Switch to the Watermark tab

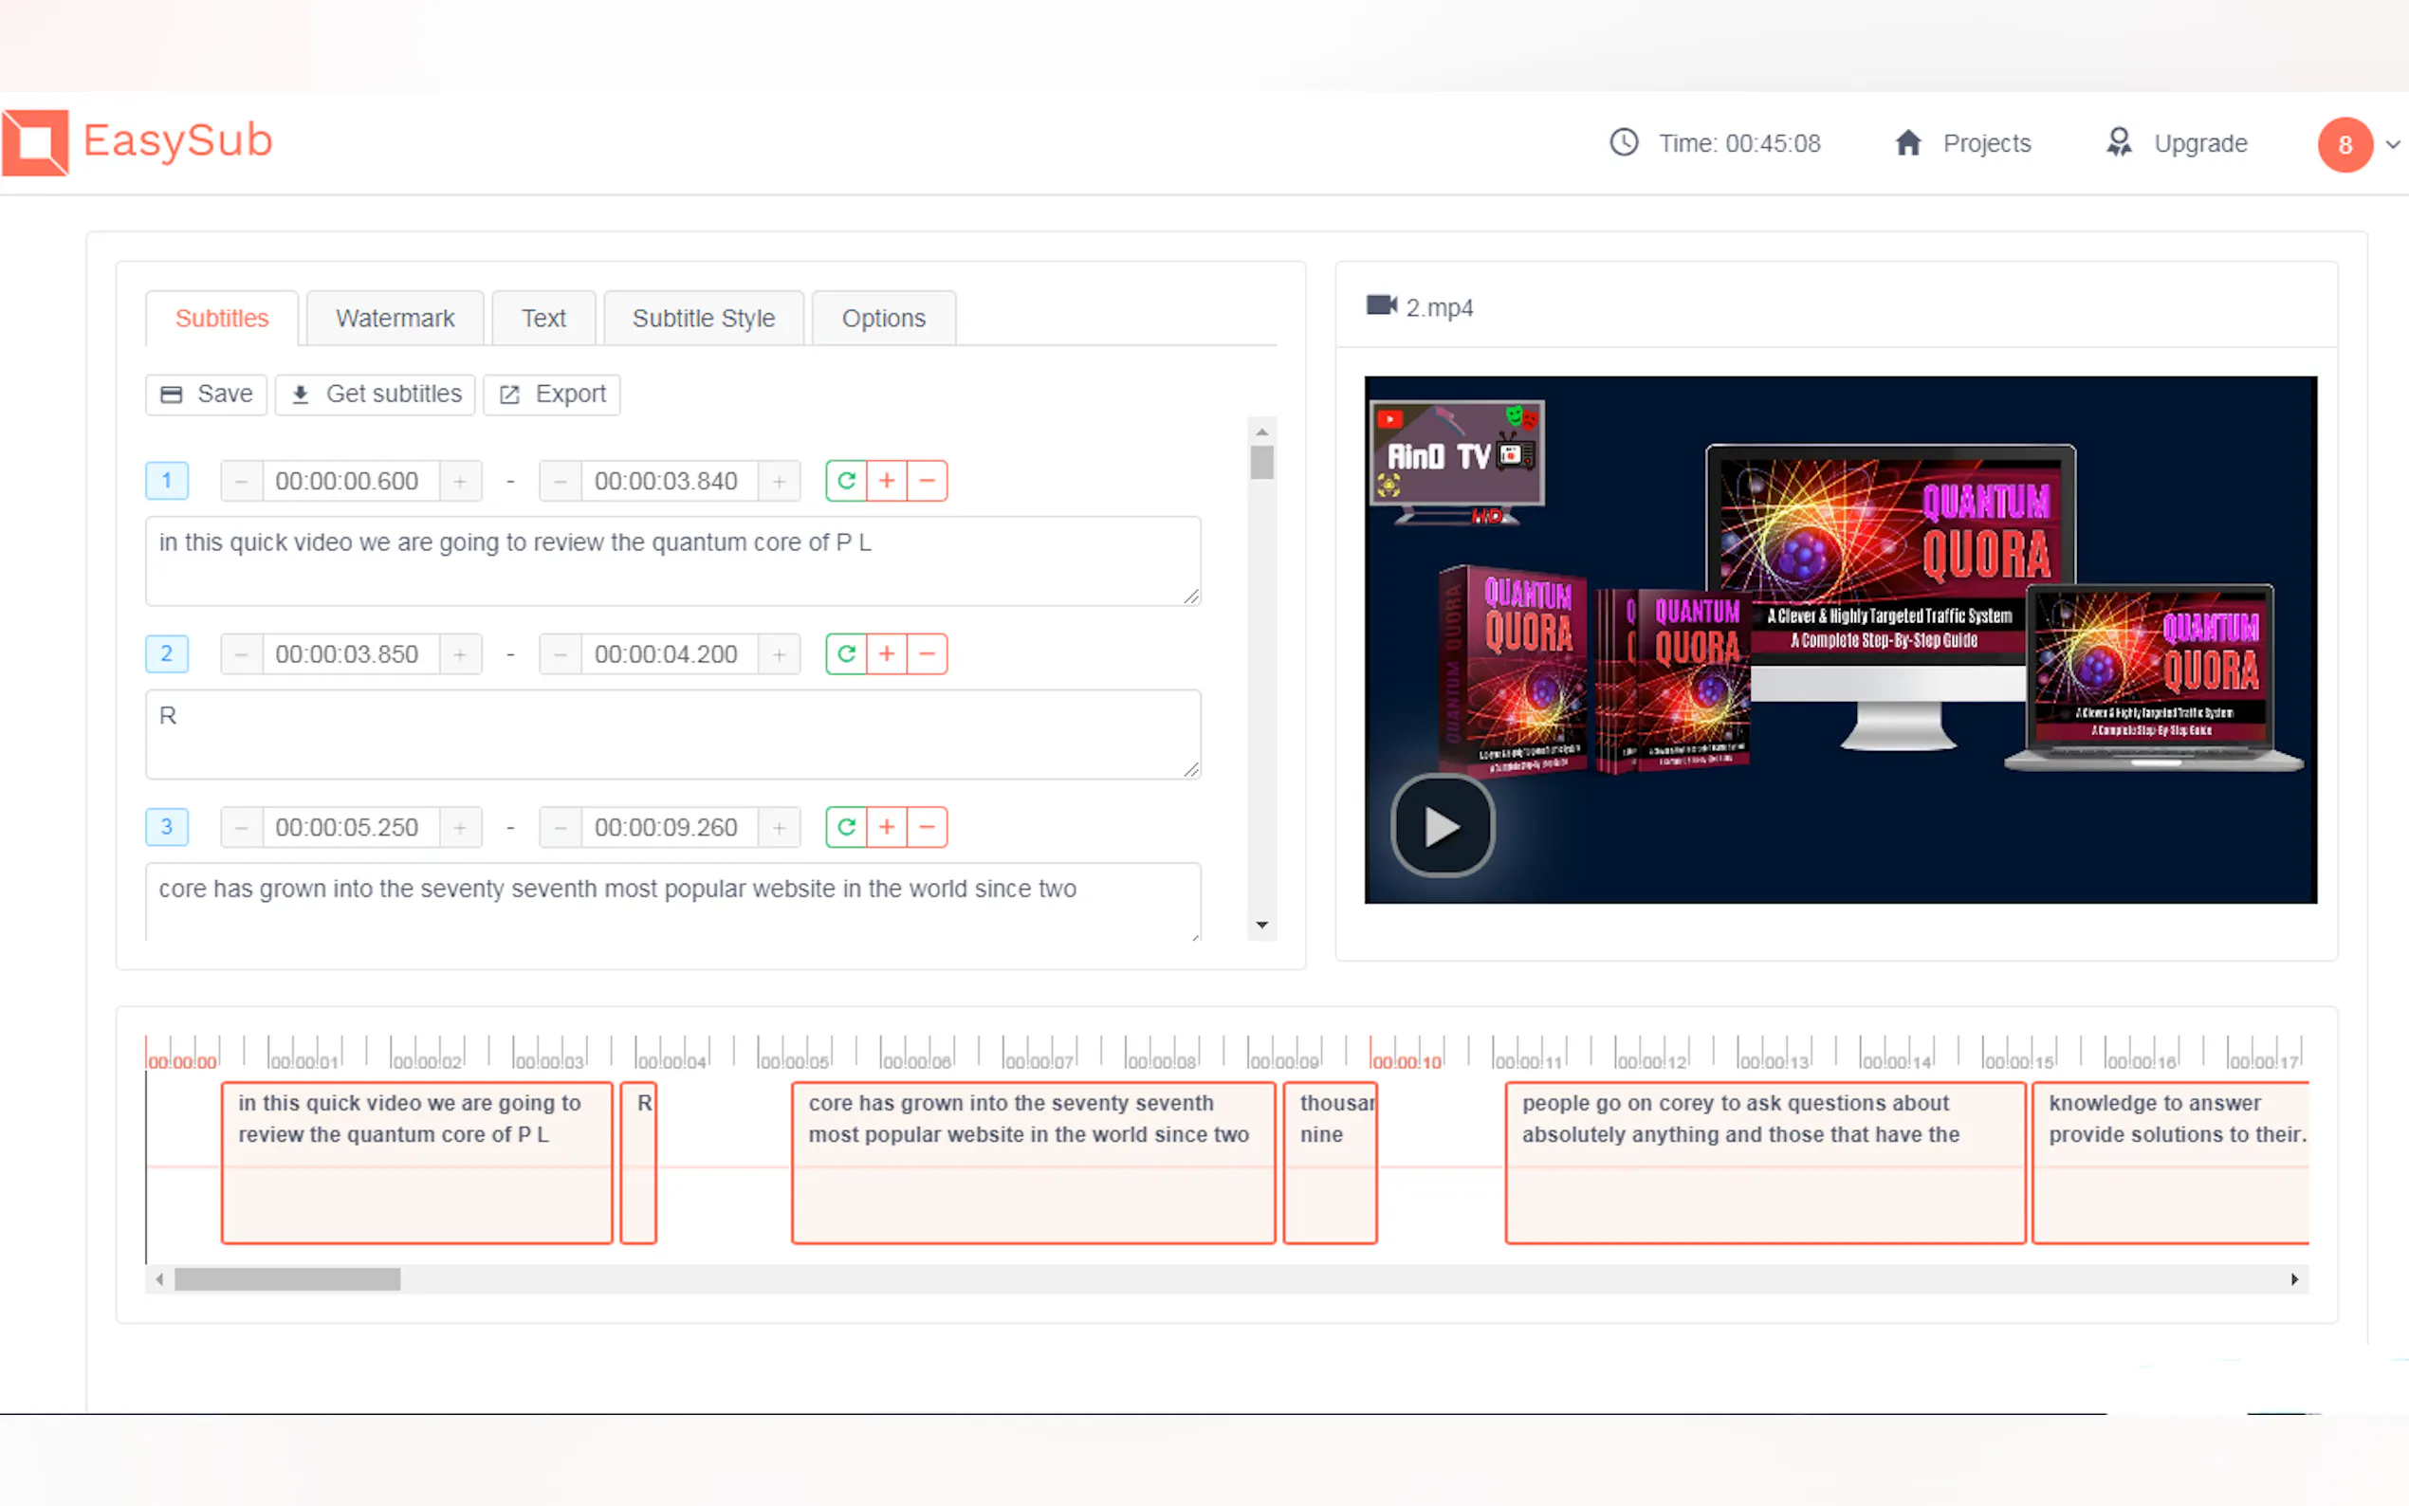coord(395,319)
